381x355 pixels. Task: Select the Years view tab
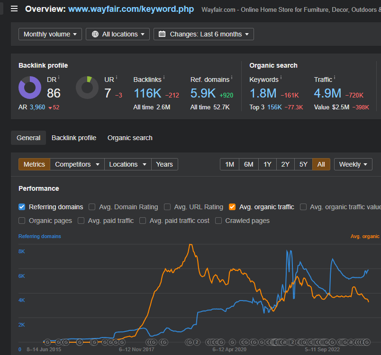click(x=164, y=164)
